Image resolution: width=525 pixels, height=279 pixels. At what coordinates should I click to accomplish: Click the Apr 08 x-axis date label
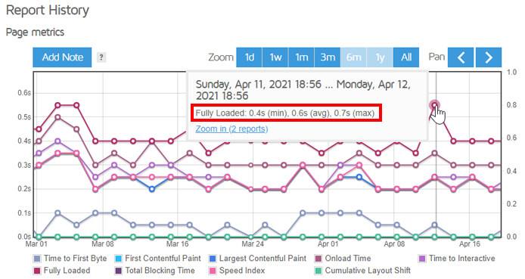click(394, 244)
